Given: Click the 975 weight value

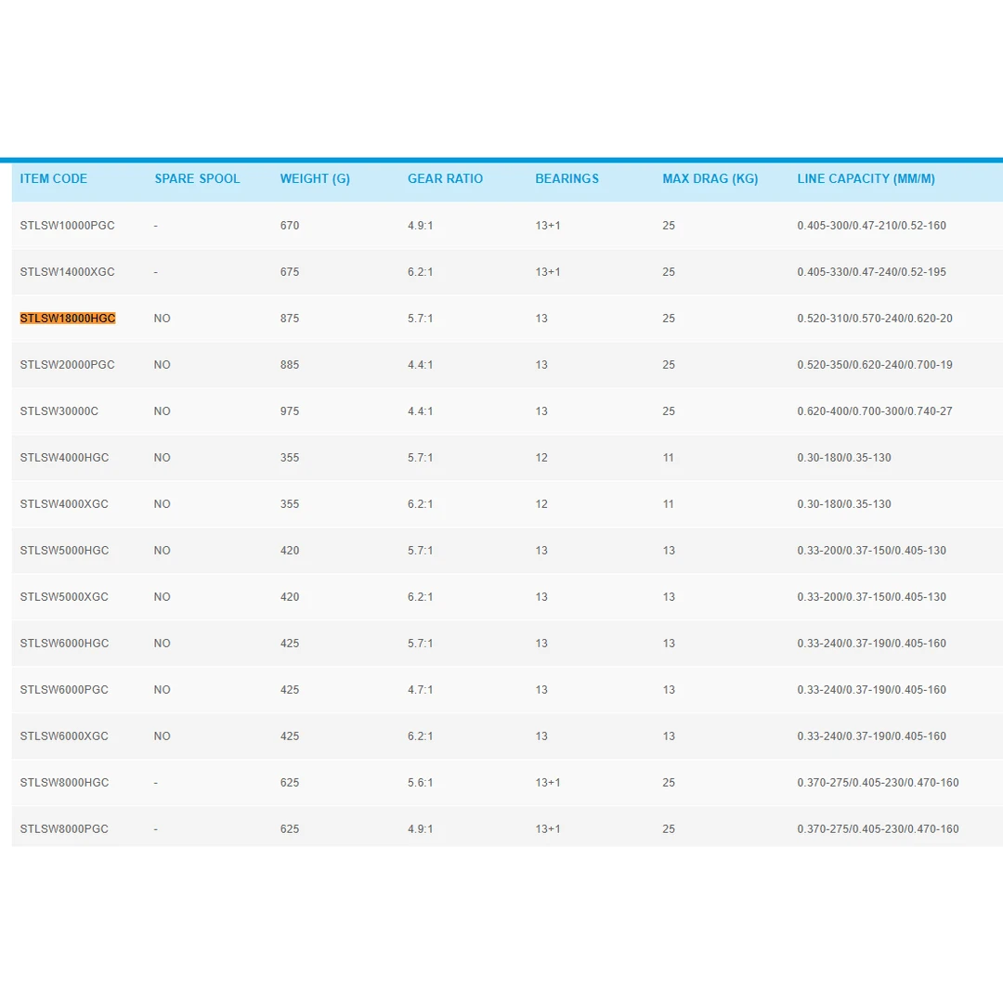Looking at the screenshot, I should [x=290, y=411].
